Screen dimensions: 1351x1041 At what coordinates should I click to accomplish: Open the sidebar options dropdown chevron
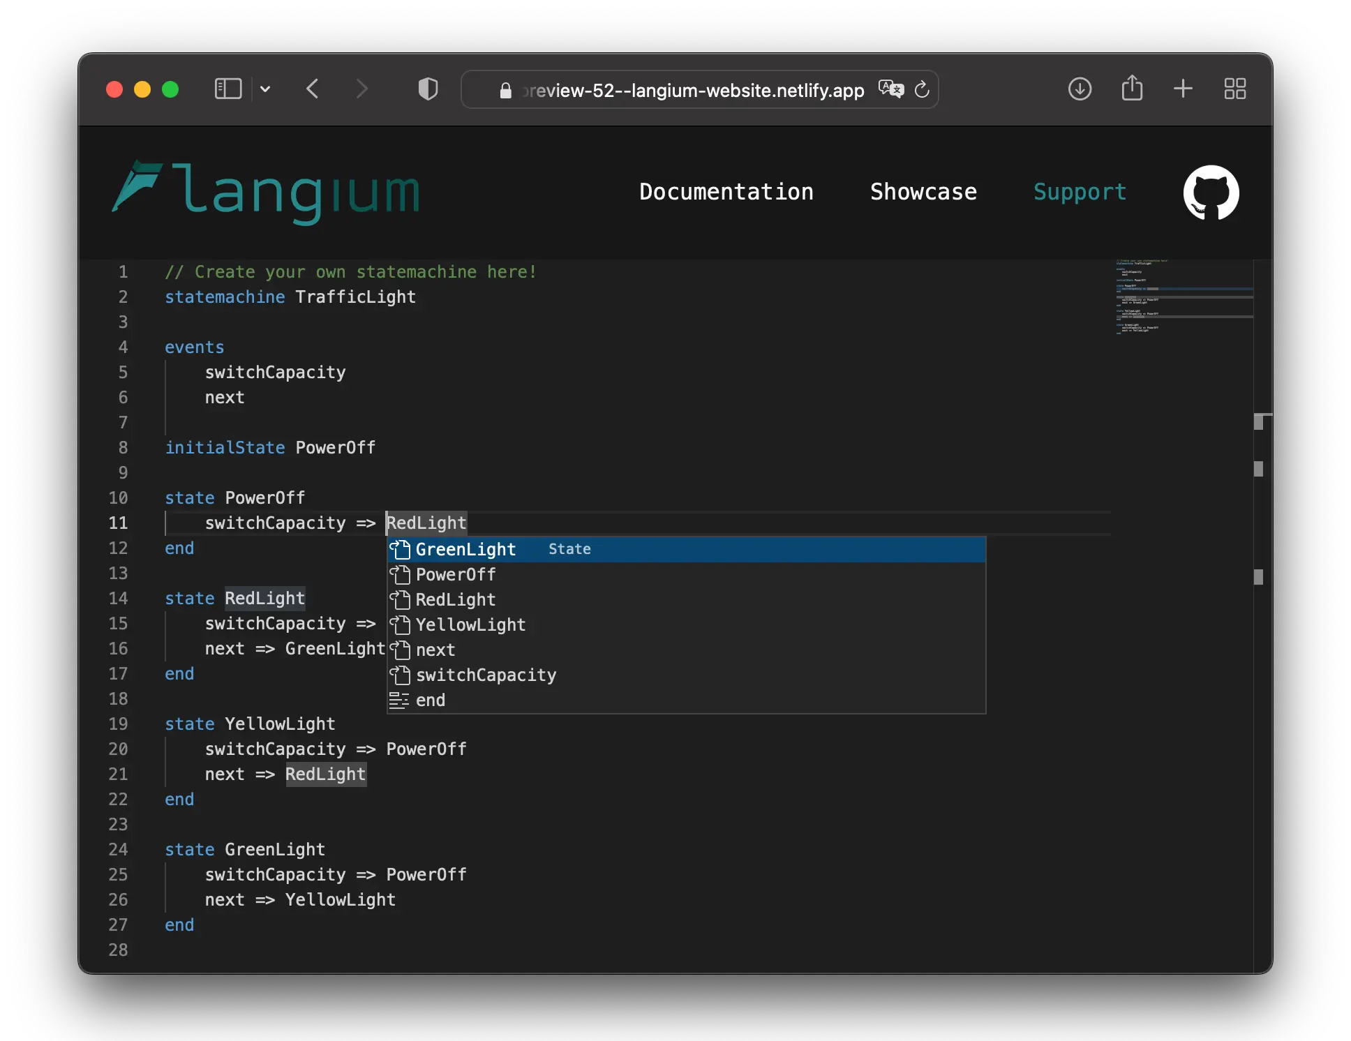265,89
